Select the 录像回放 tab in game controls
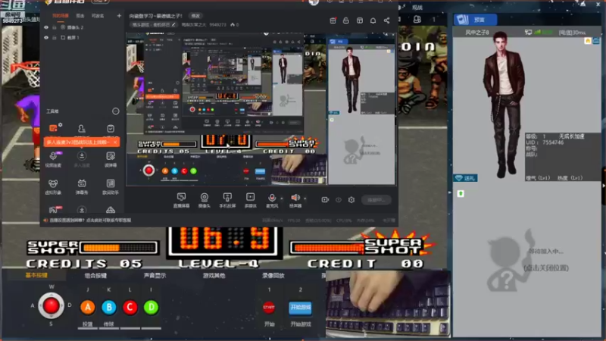The height and width of the screenshot is (341, 606). 273,275
